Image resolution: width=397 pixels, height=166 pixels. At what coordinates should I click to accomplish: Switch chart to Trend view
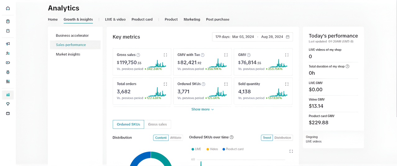pos(267,138)
